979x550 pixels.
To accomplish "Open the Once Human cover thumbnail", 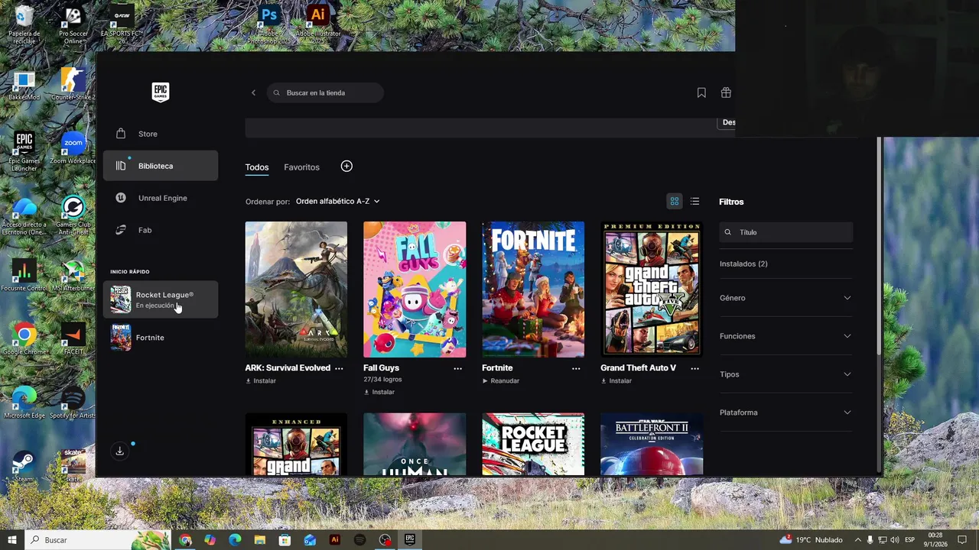I will 415,445.
